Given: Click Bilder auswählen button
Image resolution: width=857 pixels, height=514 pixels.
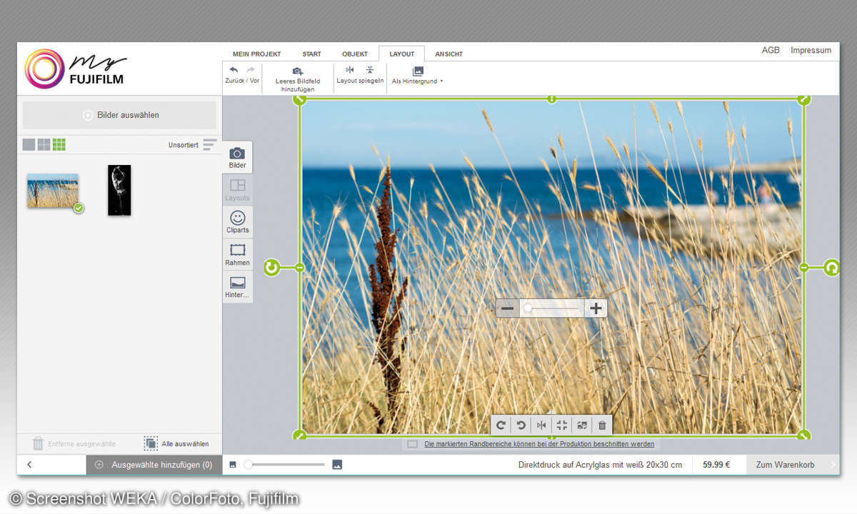Looking at the screenshot, I should point(119,115).
